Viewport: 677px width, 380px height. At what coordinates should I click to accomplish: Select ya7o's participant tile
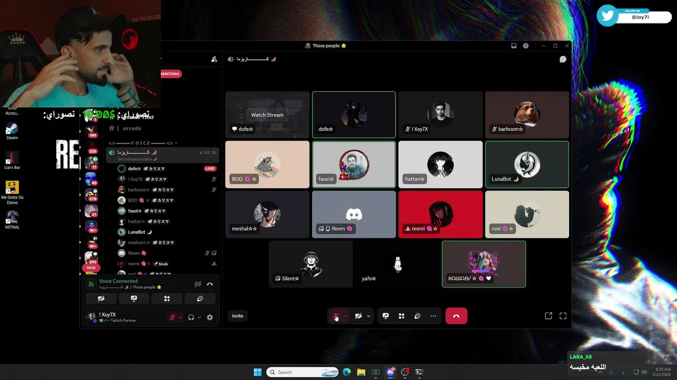coord(397,264)
